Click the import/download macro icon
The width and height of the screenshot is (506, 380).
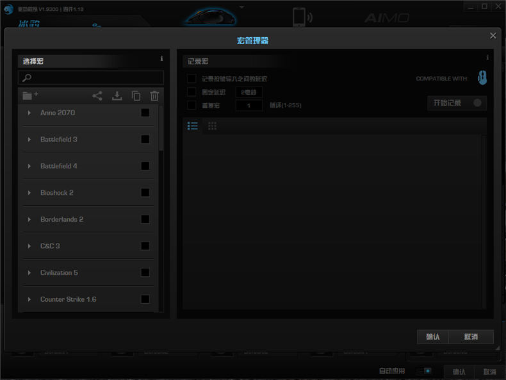(x=117, y=96)
